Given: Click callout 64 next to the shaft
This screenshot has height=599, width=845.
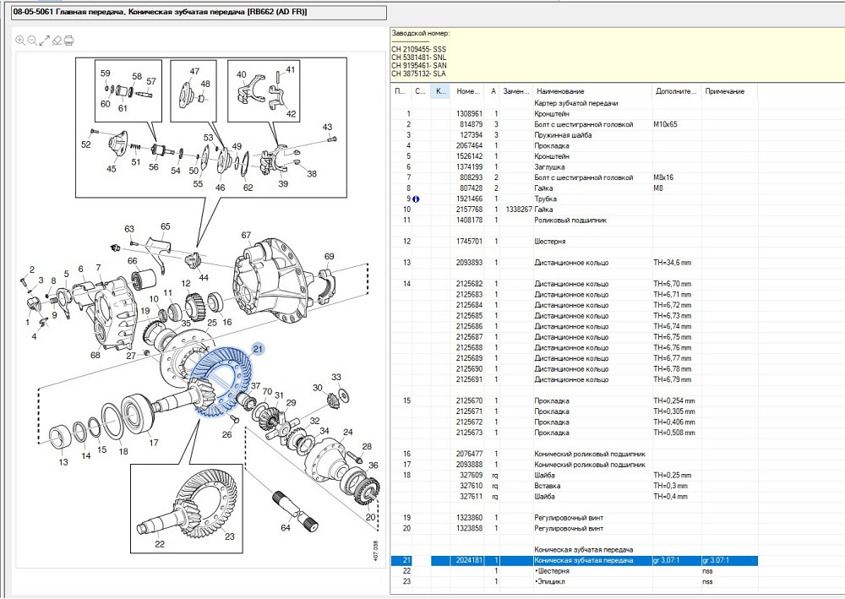Looking at the screenshot, I should click(286, 528).
